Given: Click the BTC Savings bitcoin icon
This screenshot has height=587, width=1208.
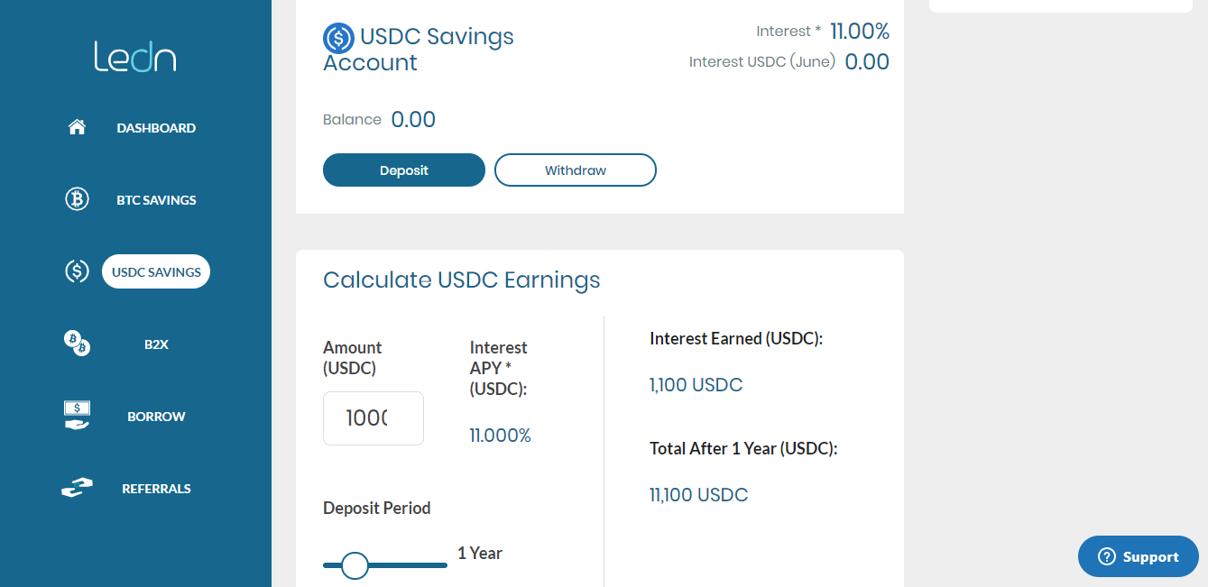Looking at the screenshot, I should [x=77, y=199].
